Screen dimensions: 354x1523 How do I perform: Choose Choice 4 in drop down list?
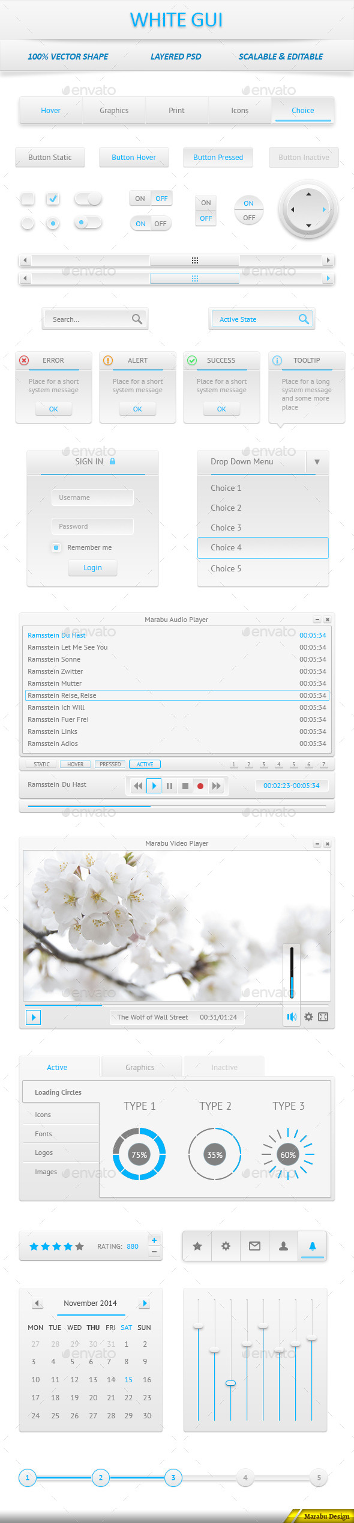[263, 547]
